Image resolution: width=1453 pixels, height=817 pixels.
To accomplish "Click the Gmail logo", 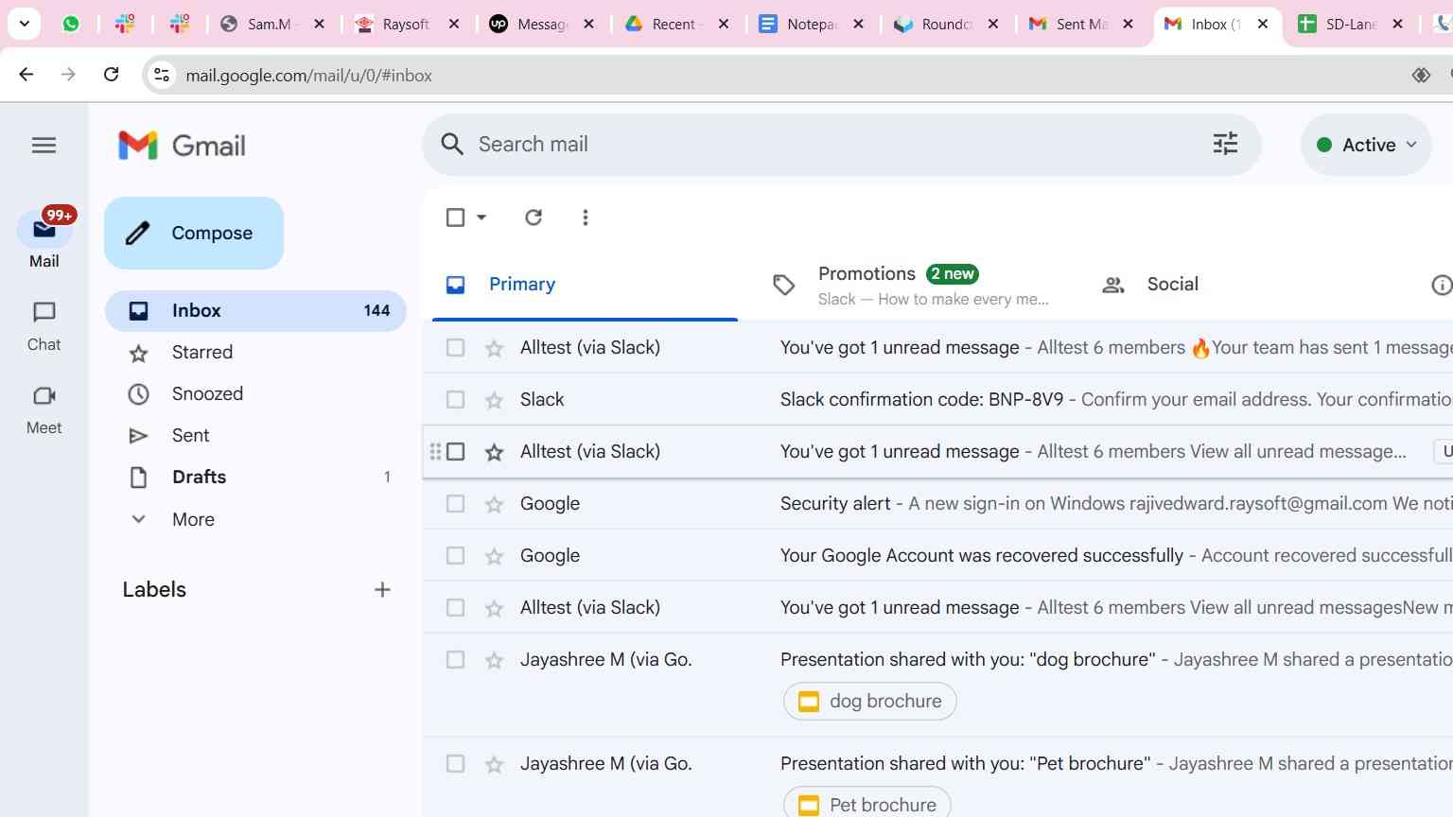I will 182,145.
